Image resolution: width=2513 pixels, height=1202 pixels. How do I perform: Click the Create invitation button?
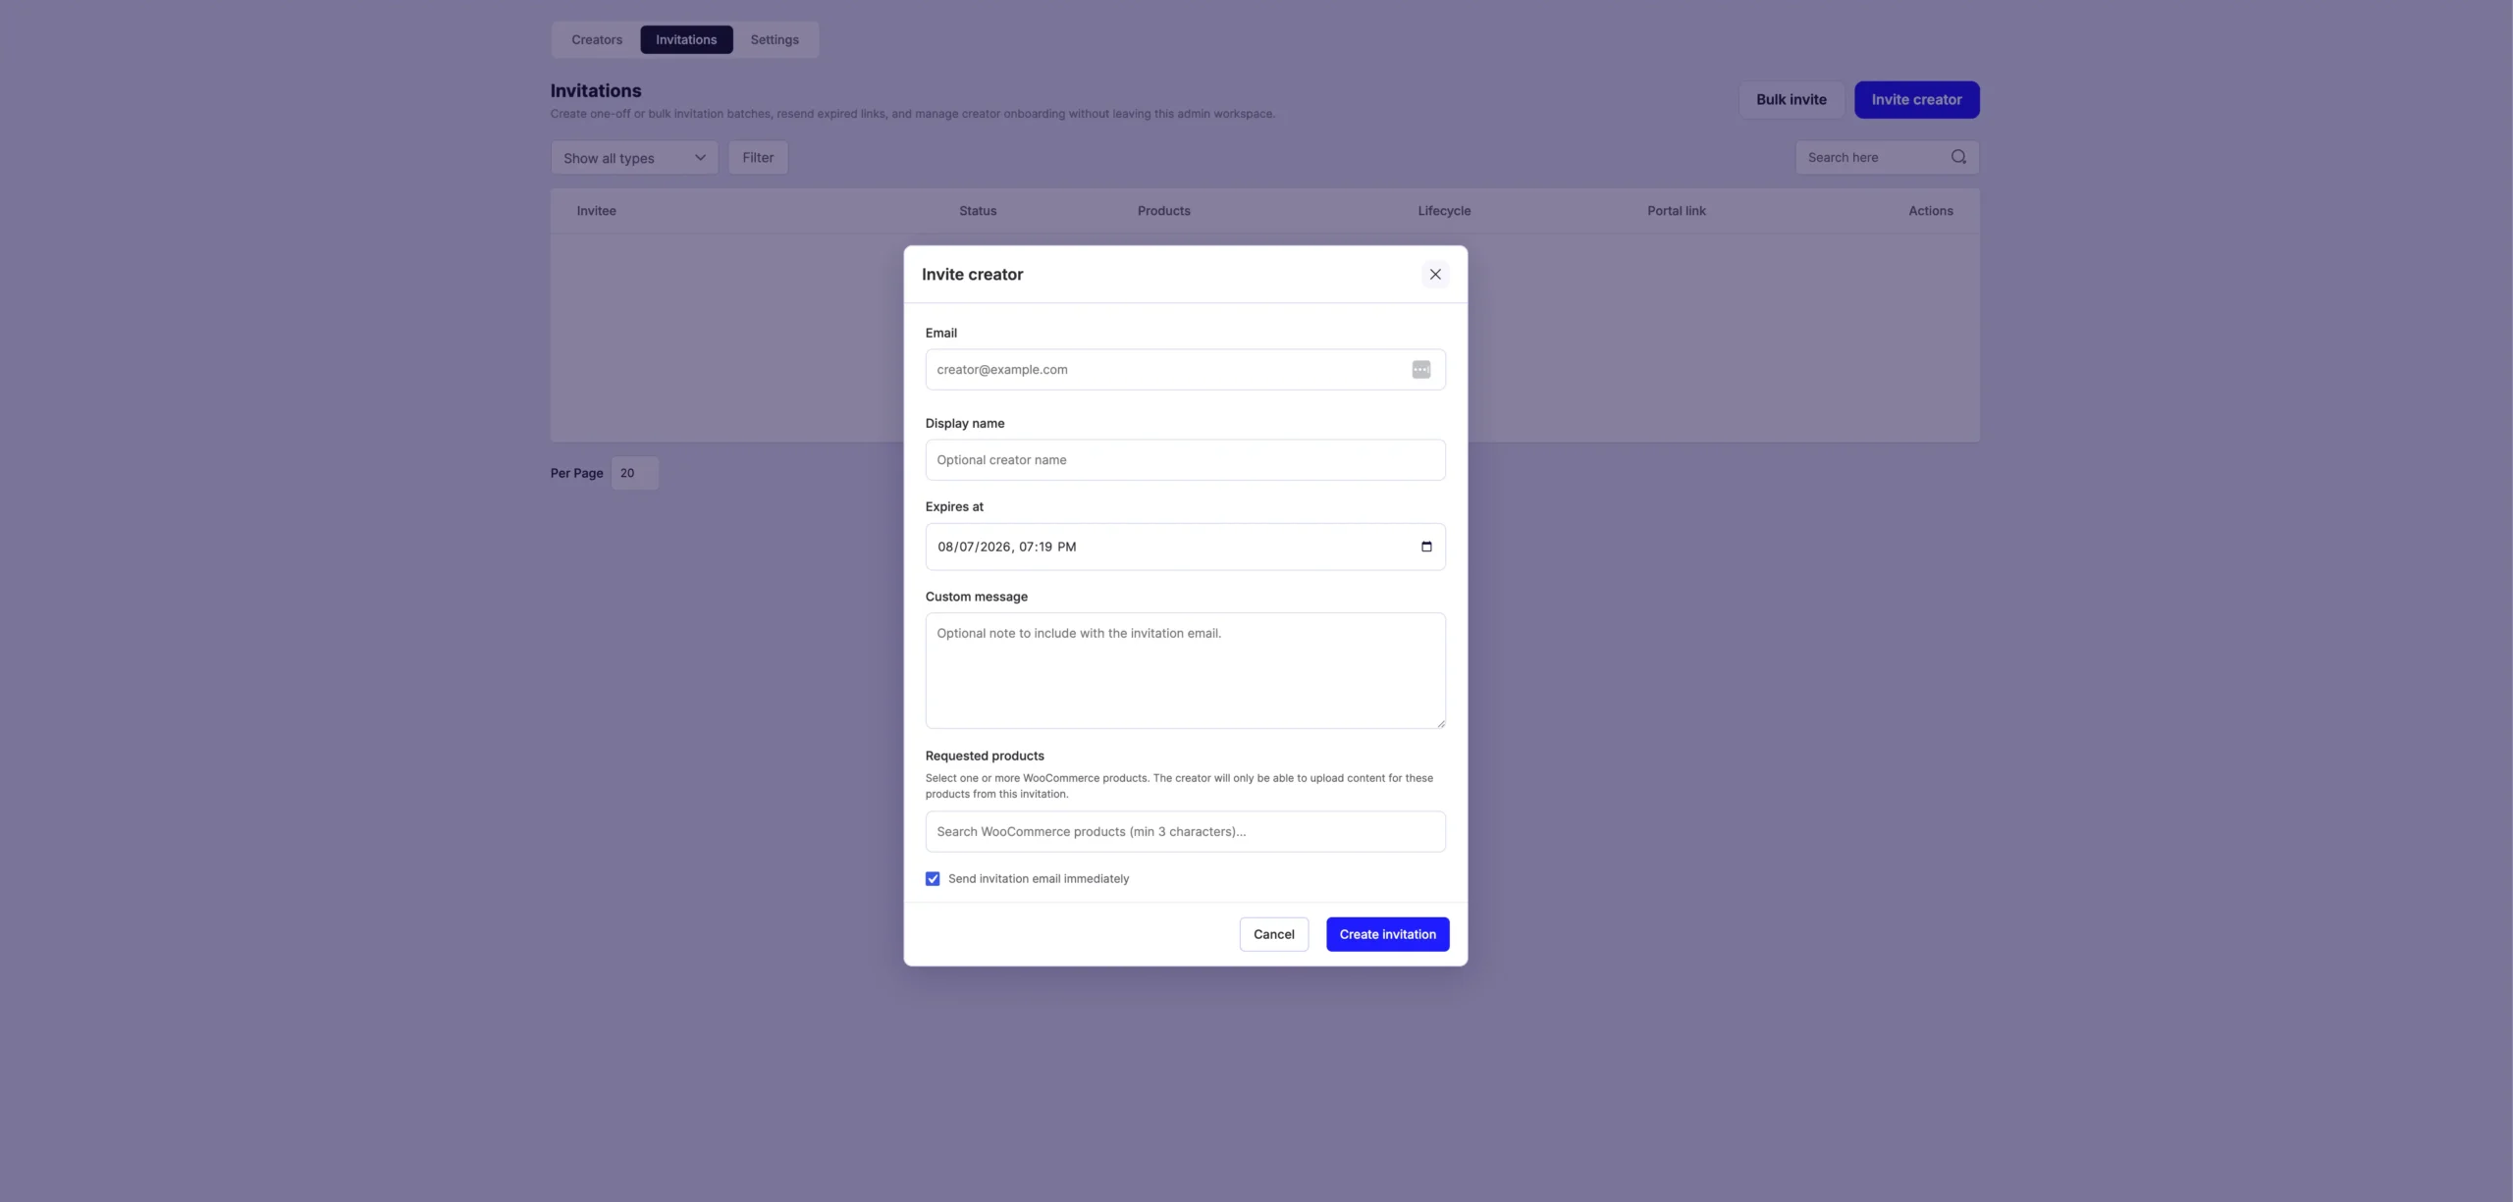(x=1387, y=934)
